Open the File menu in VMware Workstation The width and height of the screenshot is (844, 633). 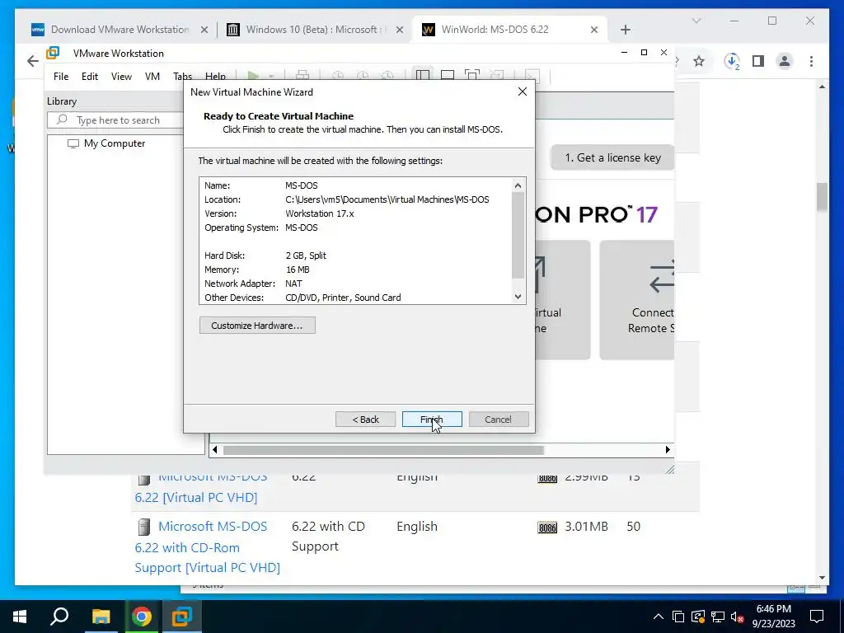pyautogui.click(x=61, y=77)
